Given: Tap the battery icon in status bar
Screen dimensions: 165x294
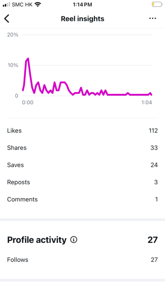Looking at the screenshot, I should coord(157,4).
